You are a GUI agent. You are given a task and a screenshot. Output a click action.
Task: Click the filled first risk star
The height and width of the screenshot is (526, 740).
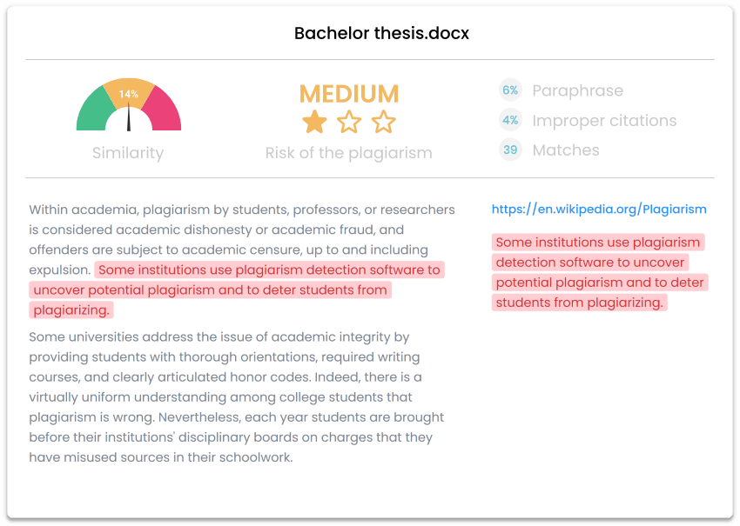(314, 123)
